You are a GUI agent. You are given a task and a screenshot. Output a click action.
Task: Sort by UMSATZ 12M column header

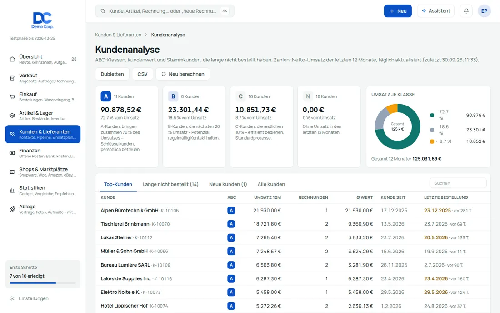pyautogui.click(x=267, y=197)
